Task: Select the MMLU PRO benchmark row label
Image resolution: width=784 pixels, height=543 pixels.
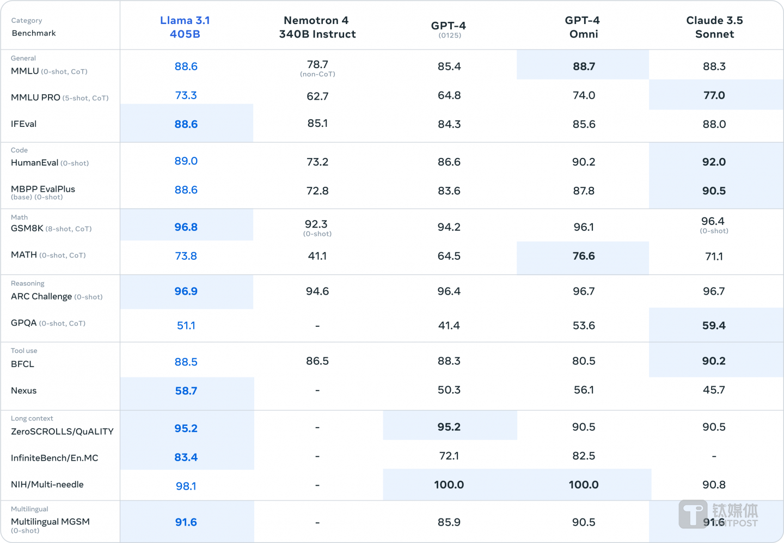Action: 36,97
